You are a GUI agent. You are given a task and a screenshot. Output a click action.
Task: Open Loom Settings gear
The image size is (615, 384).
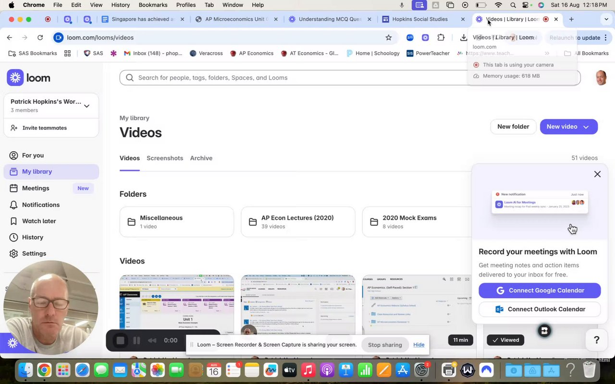[34, 253]
